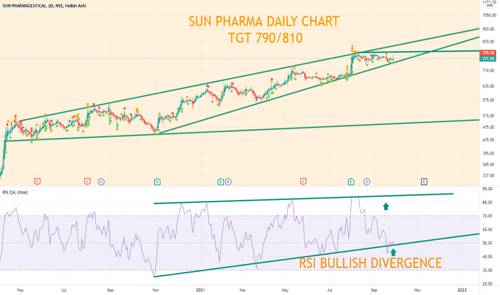The height and width of the screenshot is (295, 500).
Task: Click the 950.00 price axis value
Action: click(x=488, y=29)
